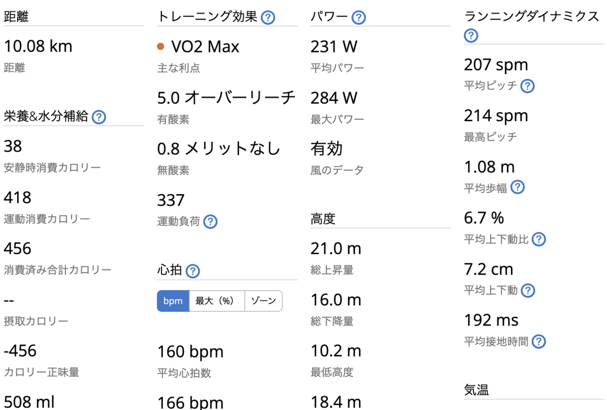Select the bpm heart rate view
The width and height of the screenshot is (607, 410).
[x=173, y=301]
